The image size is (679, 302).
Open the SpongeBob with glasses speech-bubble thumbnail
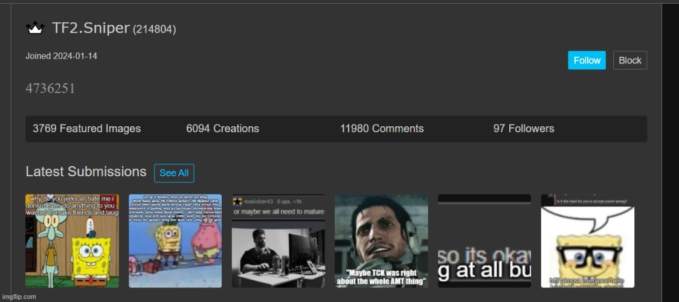coord(588,240)
